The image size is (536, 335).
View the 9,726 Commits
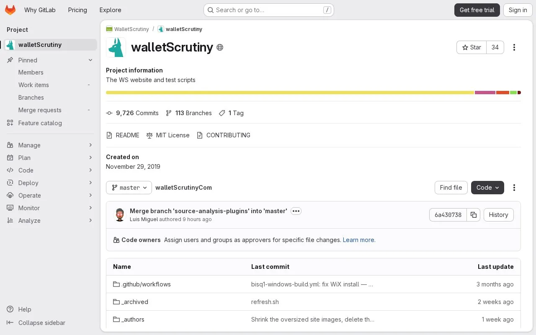[132, 113]
